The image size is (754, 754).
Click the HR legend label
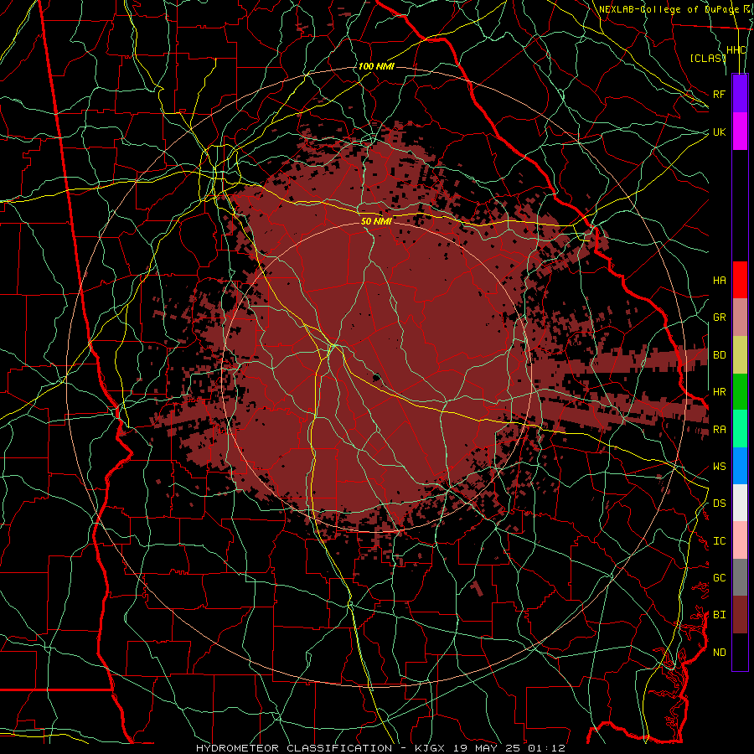tap(719, 392)
